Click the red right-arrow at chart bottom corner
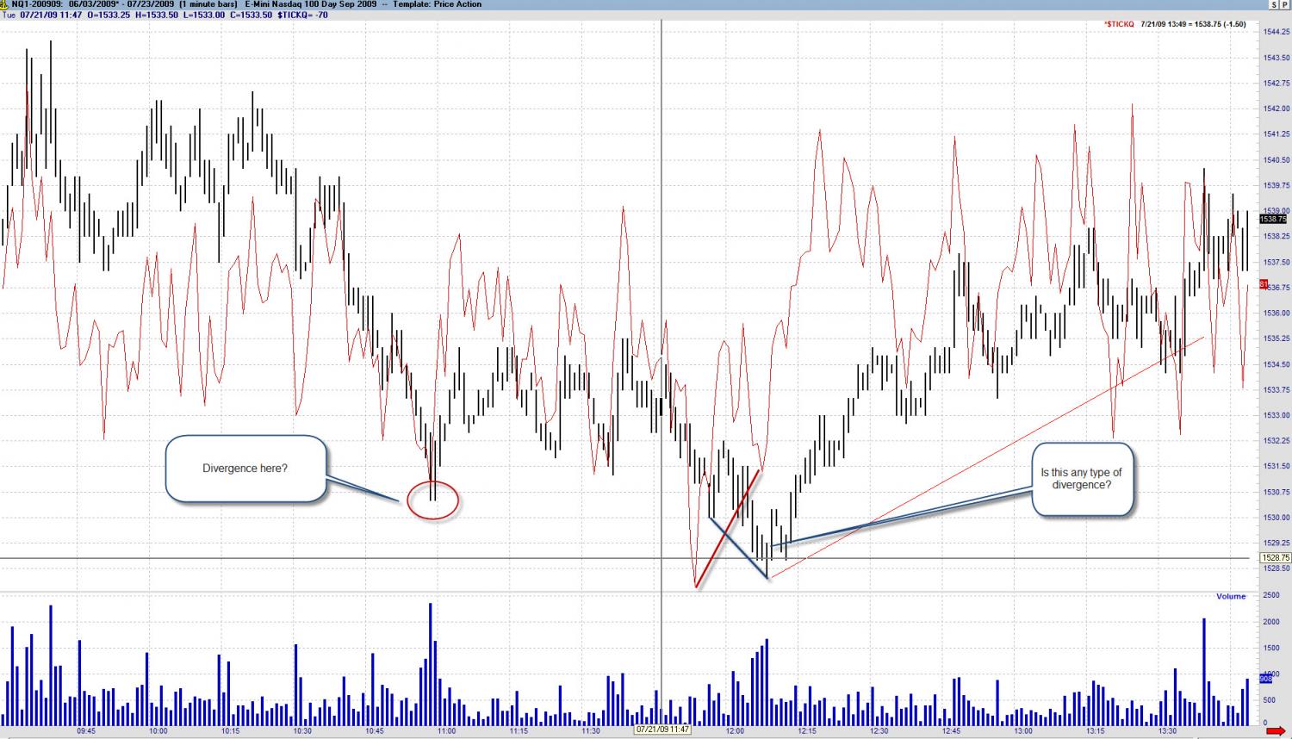The image size is (1292, 739). click(1275, 731)
